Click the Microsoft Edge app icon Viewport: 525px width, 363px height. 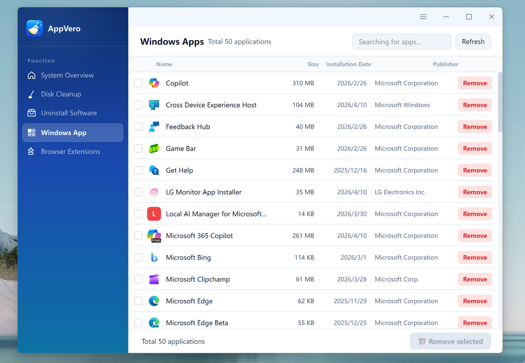[x=154, y=301]
